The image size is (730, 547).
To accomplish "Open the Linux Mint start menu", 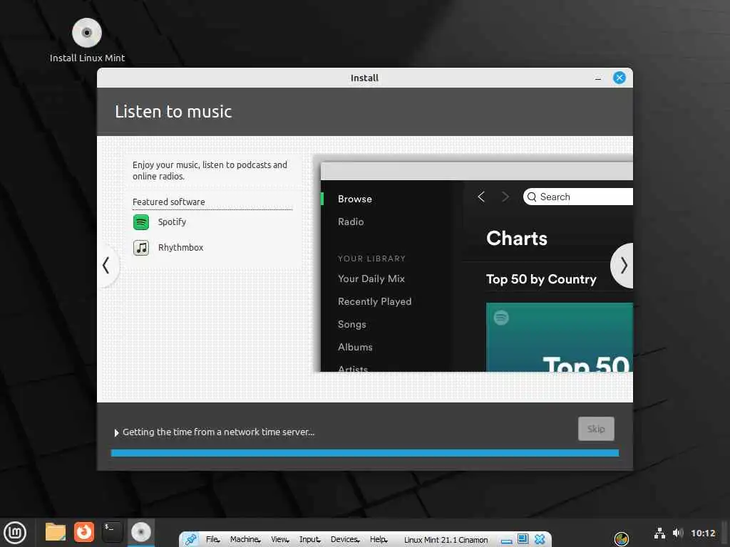I will [x=15, y=533].
